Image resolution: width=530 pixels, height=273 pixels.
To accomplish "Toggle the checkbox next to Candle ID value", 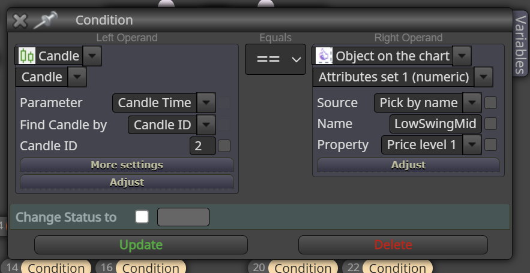I will [224, 146].
